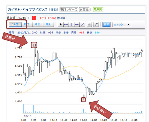Select the horizontal line drawing tool

tap(77, 25)
